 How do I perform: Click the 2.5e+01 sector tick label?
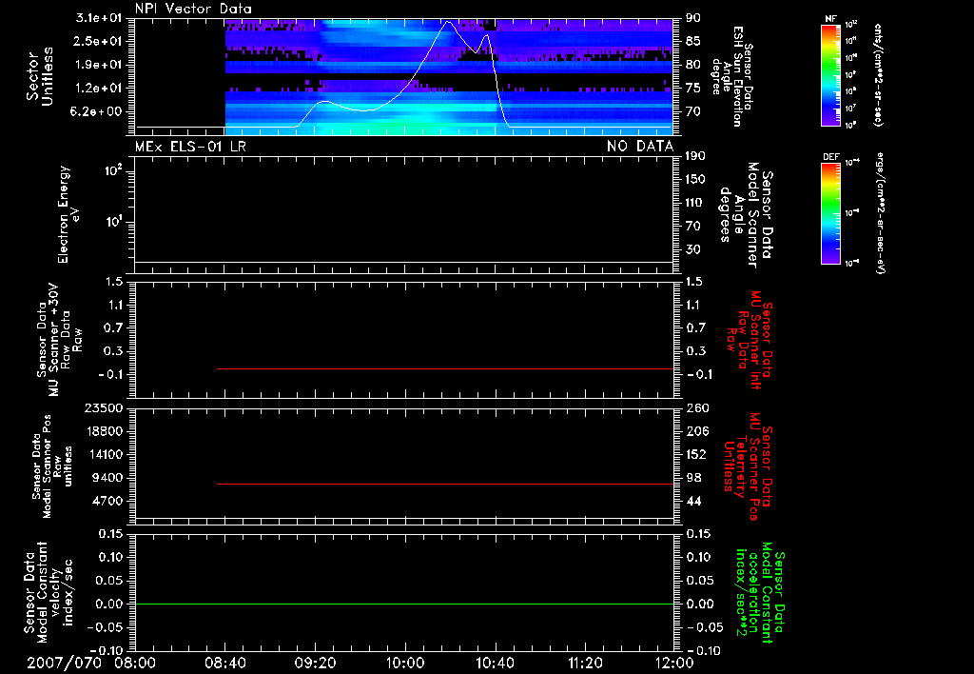pyautogui.click(x=100, y=41)
